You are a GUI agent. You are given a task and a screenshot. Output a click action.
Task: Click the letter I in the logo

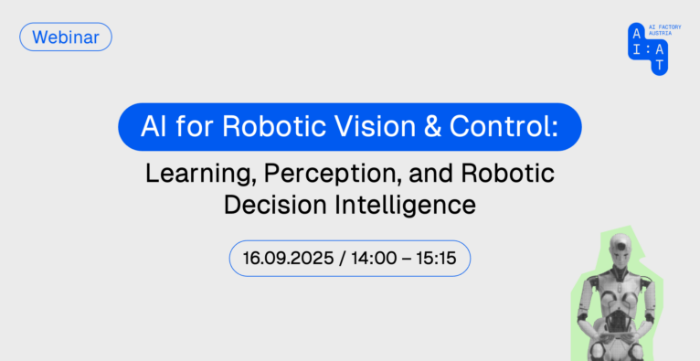(637, 51)
